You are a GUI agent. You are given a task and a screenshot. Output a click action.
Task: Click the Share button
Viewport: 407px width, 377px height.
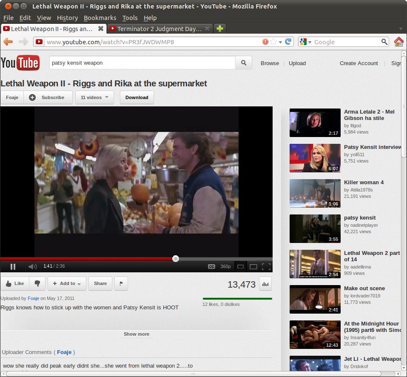[100, 283]
